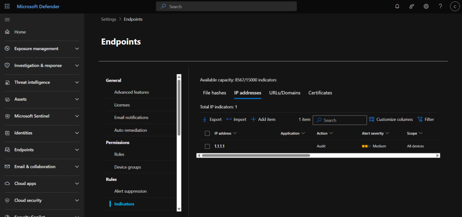The image size is (462, 217).
Task: Open the account avatar circle
Action: tap(455, 6)
